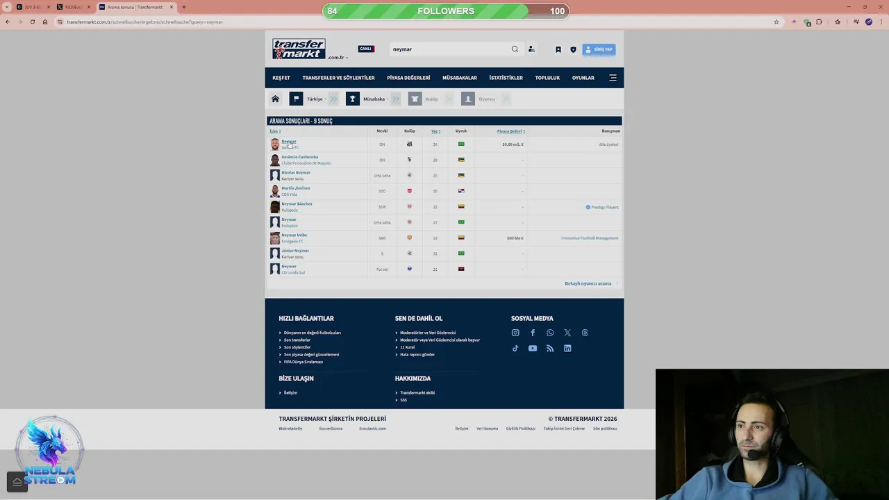Open the Kulüp club dropdown
This screenshot has height=500, width=889.
(433, 99)
